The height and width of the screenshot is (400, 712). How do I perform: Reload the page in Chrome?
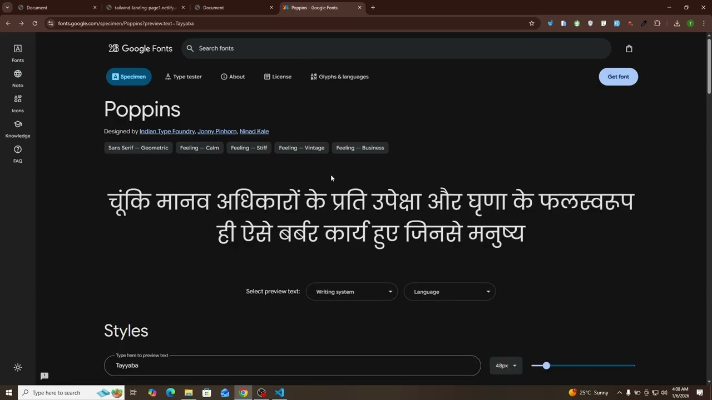pyautogui.click(x=34, y=23)
